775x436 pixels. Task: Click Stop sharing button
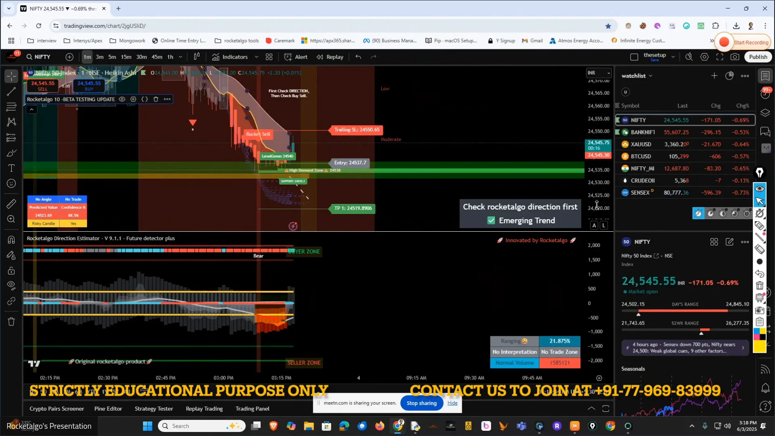(x=421, y=403)
